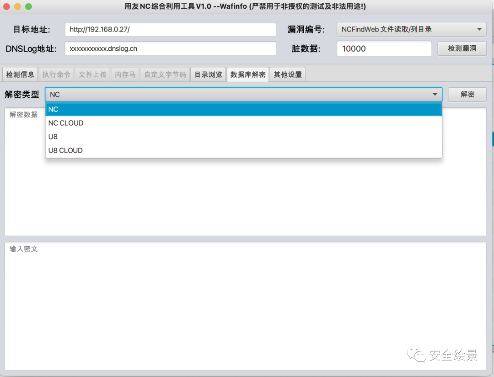Maximize the window with the green button
Image resolution: width=494 pixels, height=377 pixels.
tap(29, 6)
